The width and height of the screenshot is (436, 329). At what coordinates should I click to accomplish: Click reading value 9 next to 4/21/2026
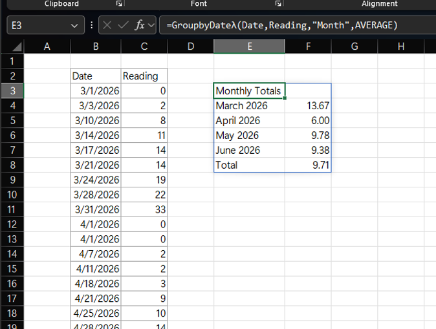coord(144,298)
